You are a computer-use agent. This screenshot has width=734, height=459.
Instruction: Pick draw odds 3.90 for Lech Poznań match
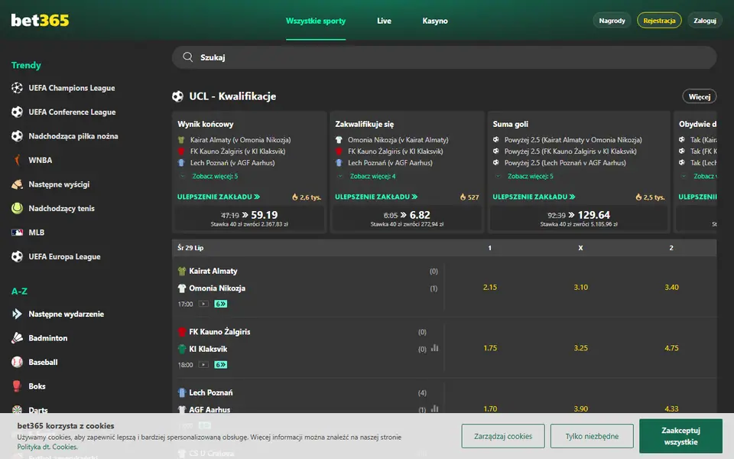[x=580, y=409]
